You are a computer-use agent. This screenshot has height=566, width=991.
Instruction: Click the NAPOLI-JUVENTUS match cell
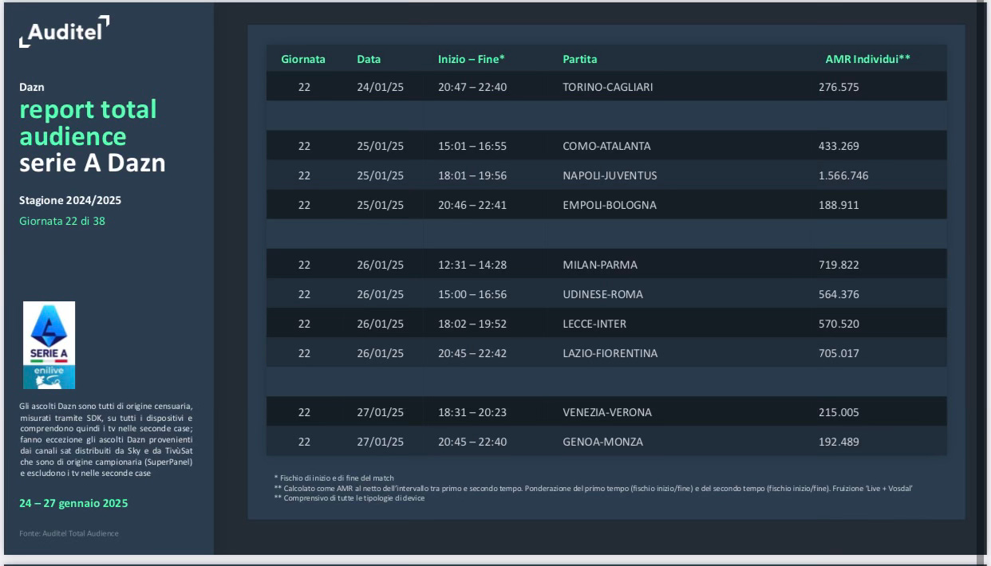(610, 175)
